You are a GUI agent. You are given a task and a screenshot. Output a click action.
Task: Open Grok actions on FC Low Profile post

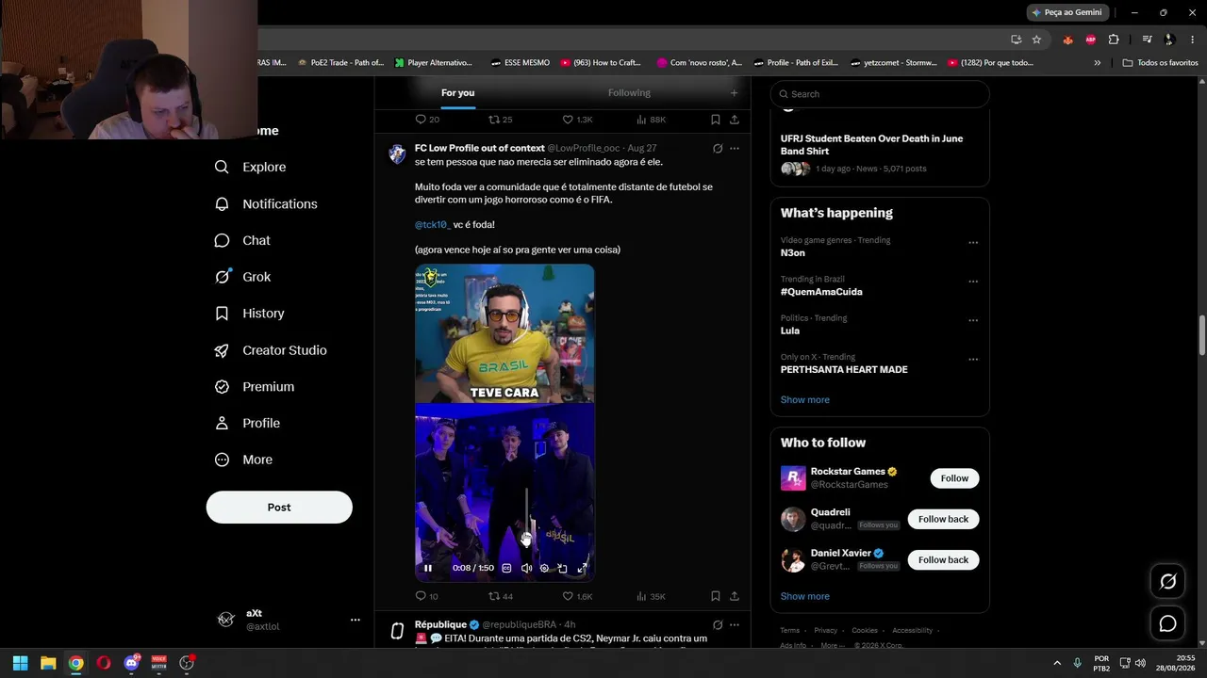(x=718, y=149)
